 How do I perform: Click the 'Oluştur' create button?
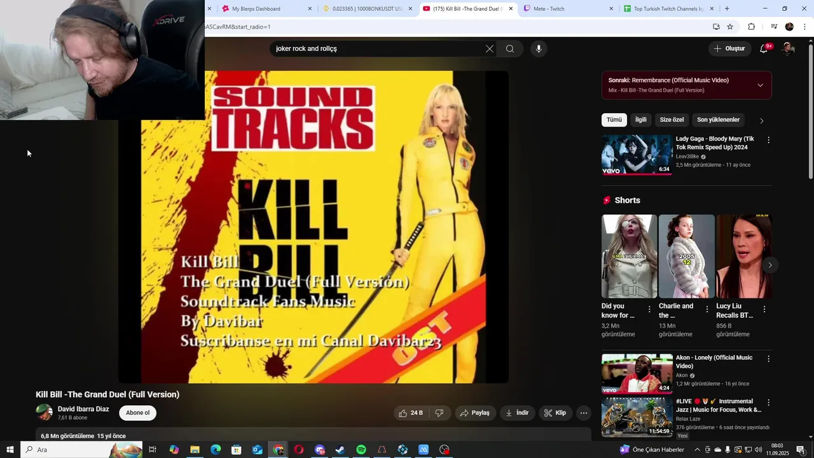[729, 48]
